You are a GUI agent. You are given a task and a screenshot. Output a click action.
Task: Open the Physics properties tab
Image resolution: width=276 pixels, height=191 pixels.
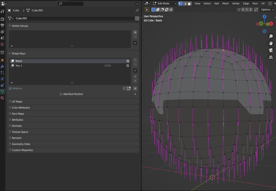[x=3, y=79]
